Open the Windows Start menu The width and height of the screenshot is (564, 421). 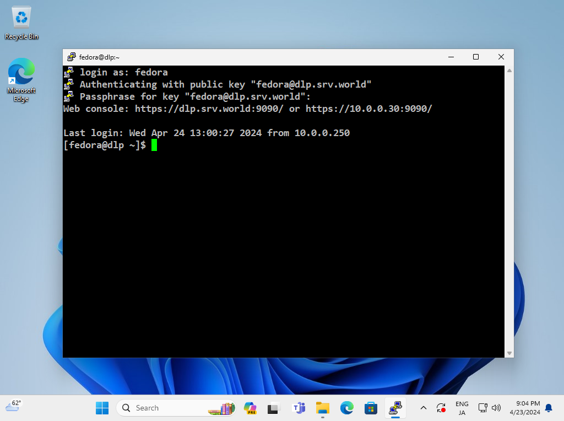point(102,408)
